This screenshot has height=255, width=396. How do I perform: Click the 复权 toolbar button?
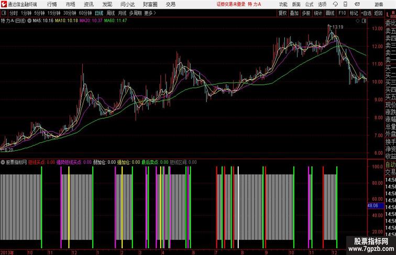coord(282,13)
